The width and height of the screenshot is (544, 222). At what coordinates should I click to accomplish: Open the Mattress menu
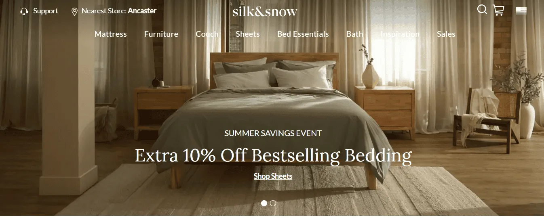(x=111, y=34)
